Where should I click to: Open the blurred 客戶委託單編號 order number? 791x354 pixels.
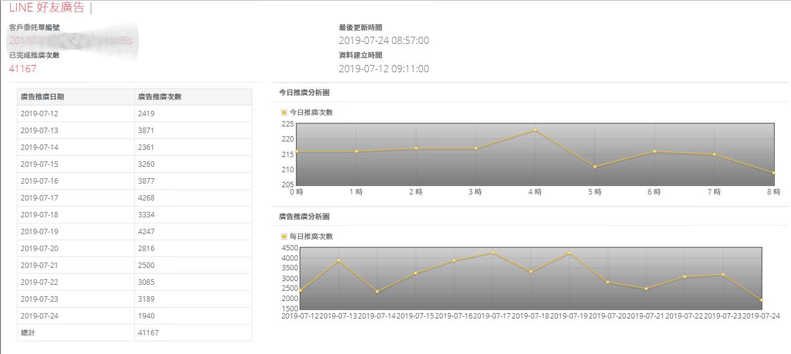pyautogui.click(x=70, y=41)
